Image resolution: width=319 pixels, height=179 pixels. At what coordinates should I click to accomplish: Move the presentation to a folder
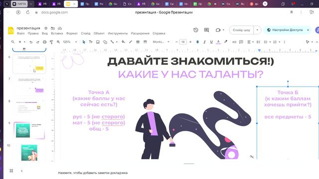53,28
